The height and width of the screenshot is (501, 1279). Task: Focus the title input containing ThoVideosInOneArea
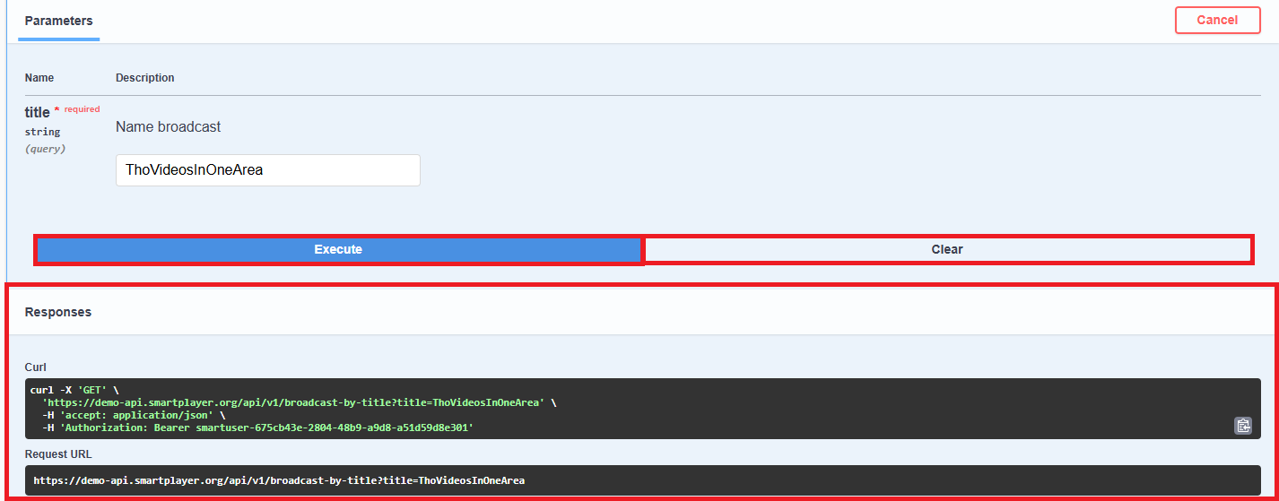(267, 170)
